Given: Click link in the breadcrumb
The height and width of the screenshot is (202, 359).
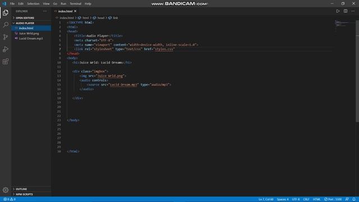Looking at the screenshot, I should coord(115,18).
